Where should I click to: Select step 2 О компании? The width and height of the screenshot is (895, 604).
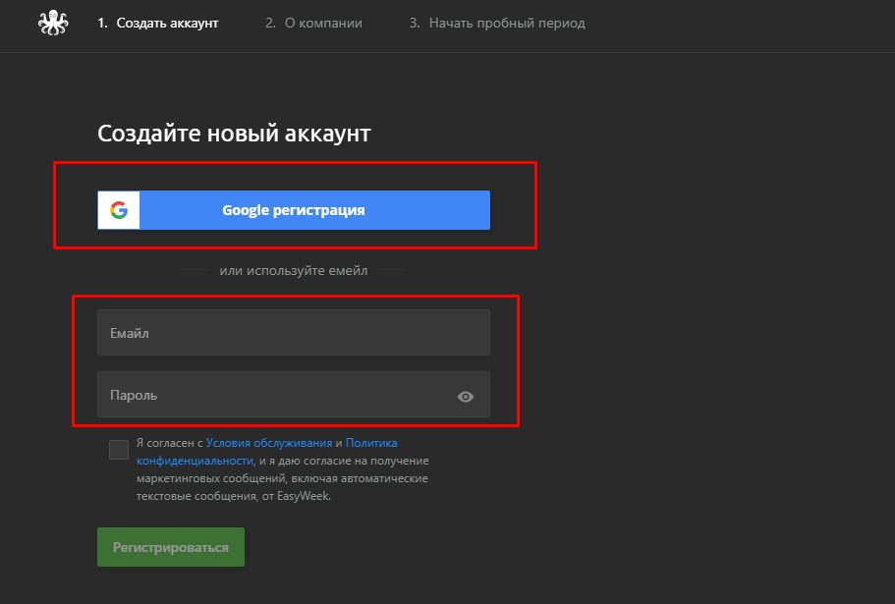click(314, 24)
